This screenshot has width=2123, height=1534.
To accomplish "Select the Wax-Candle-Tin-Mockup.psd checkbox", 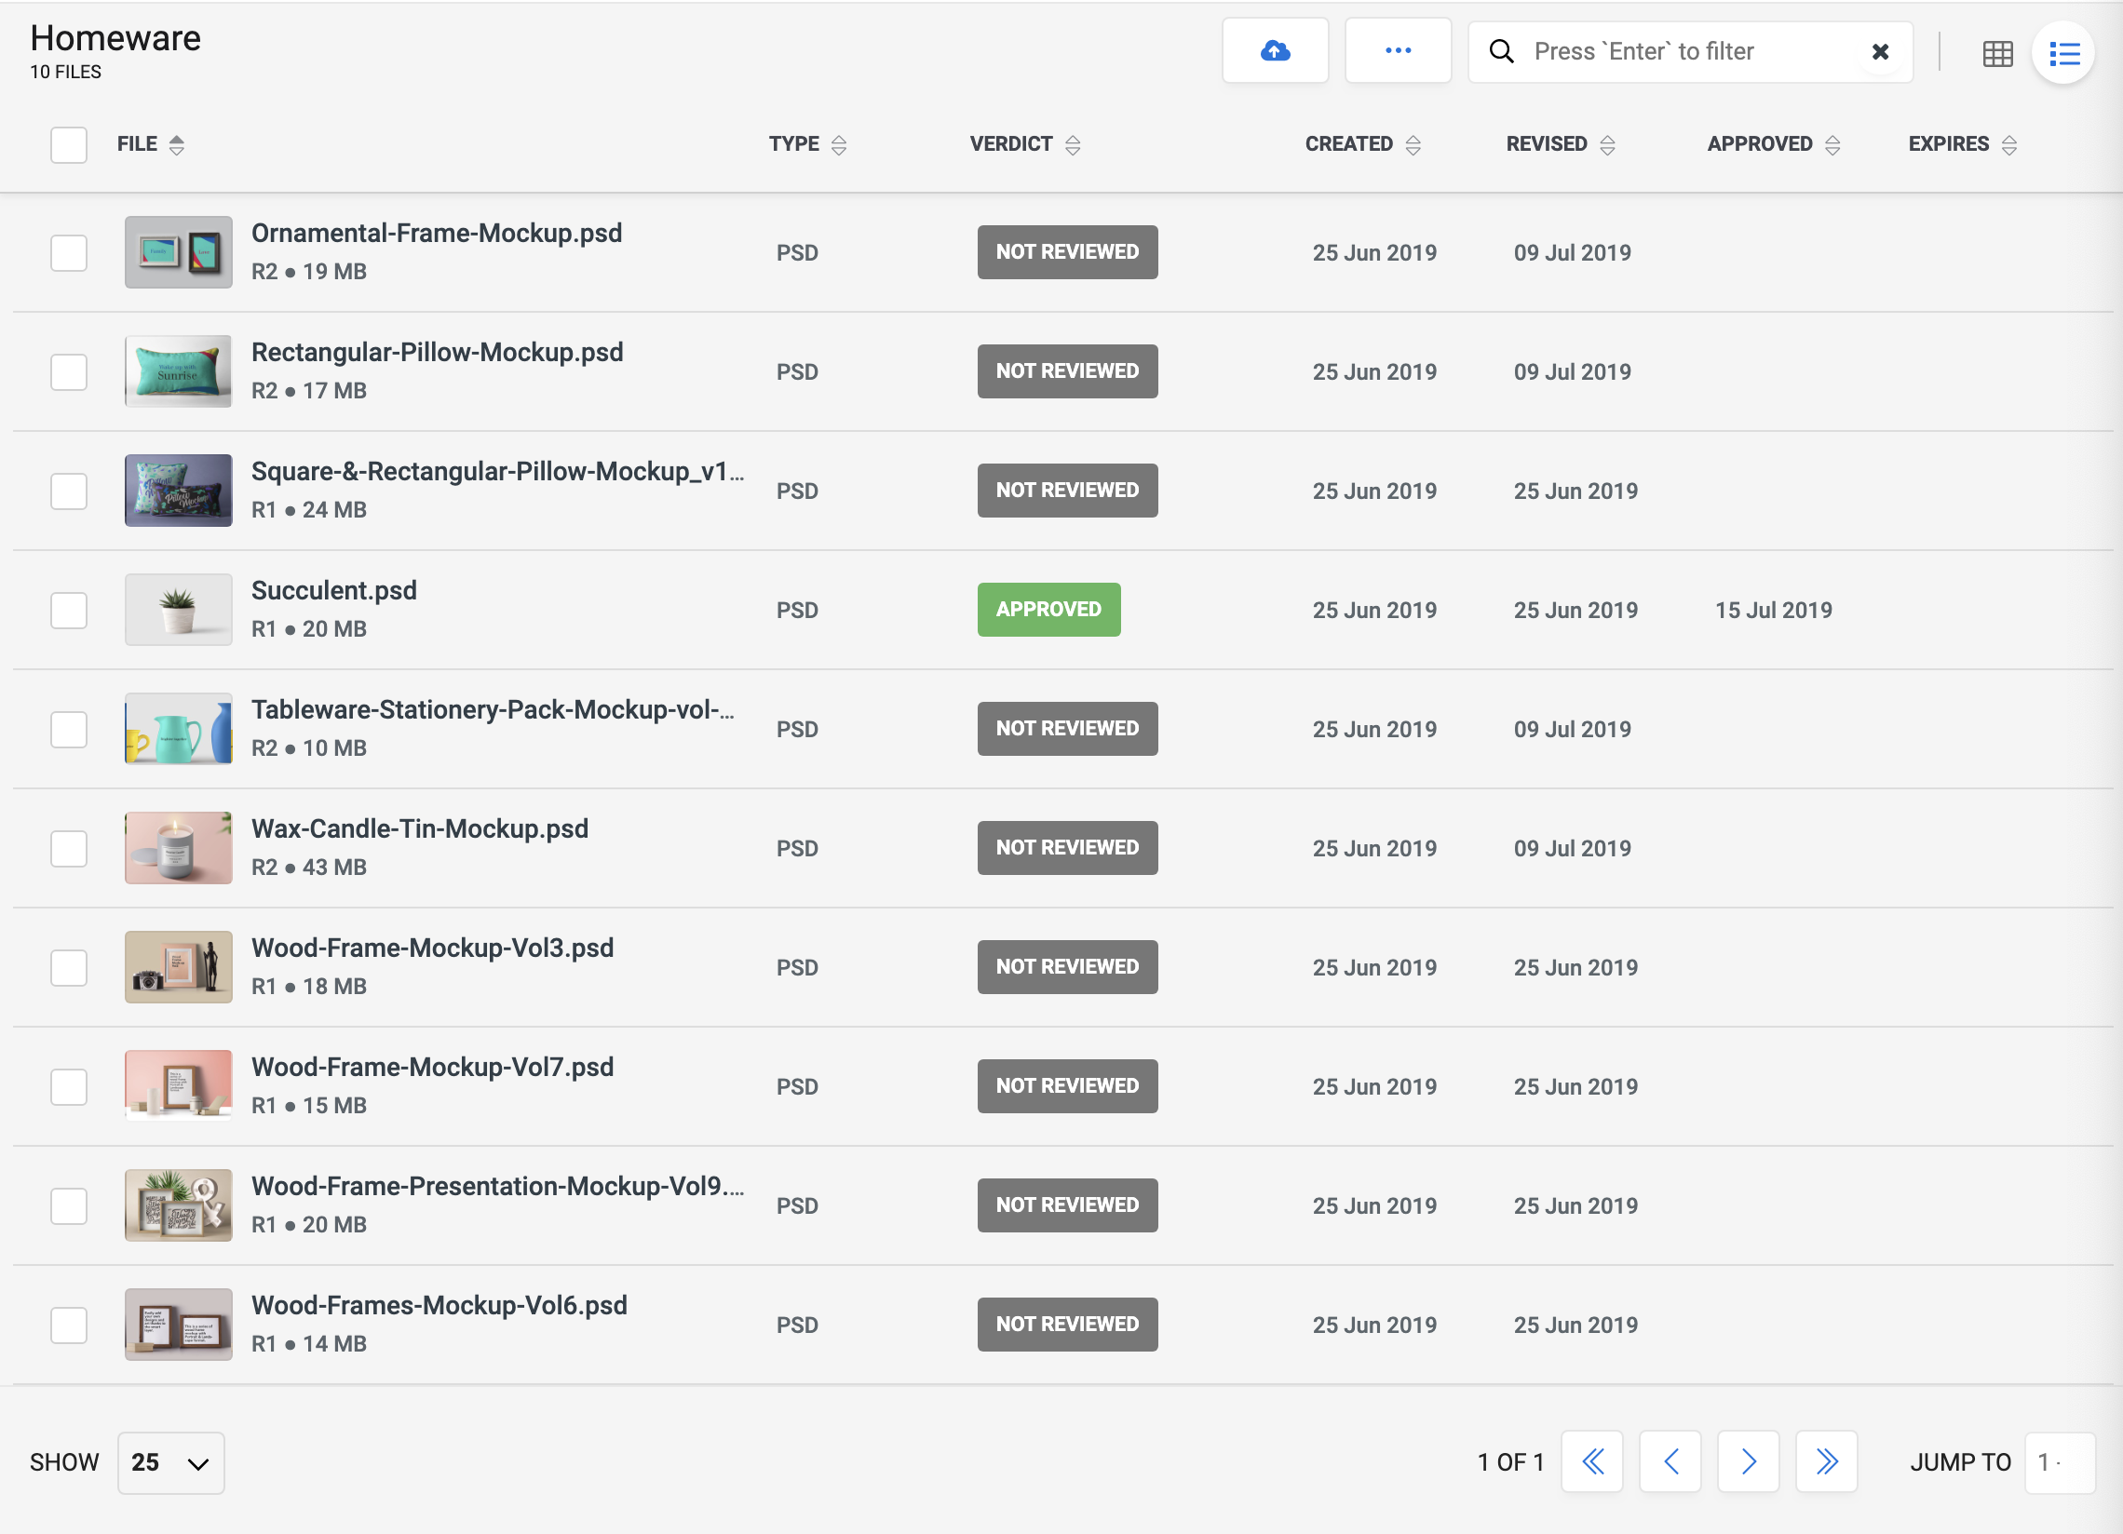I will [68, 848].
